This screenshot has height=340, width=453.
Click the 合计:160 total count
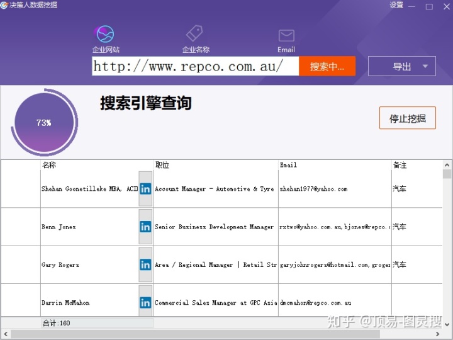tap(57, 323)
